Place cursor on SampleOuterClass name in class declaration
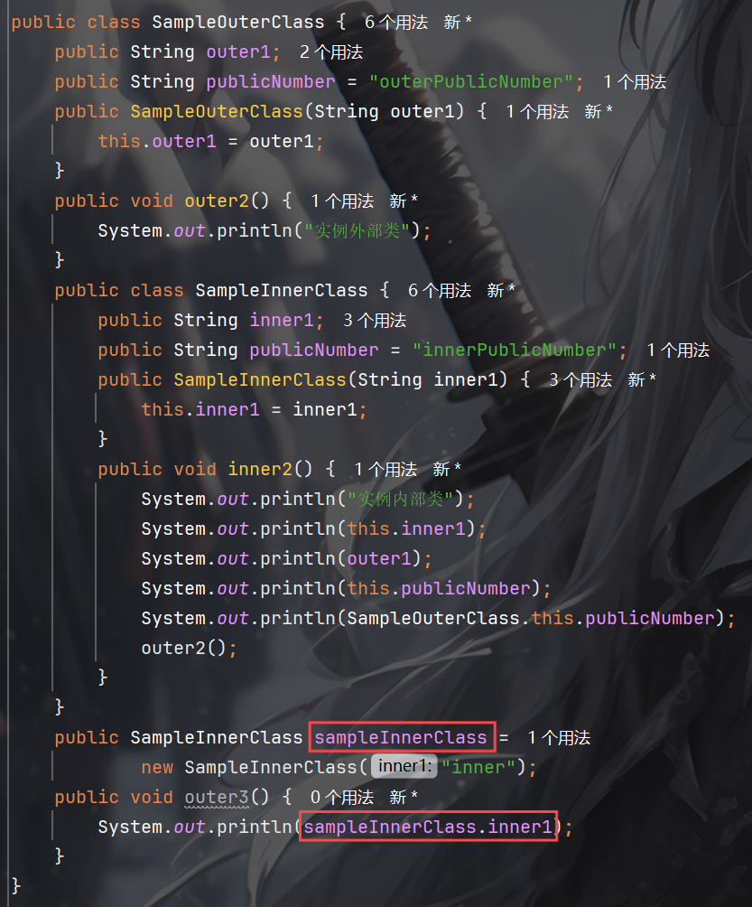This screenshot has height=907, width=752. (x=238, y=23)
